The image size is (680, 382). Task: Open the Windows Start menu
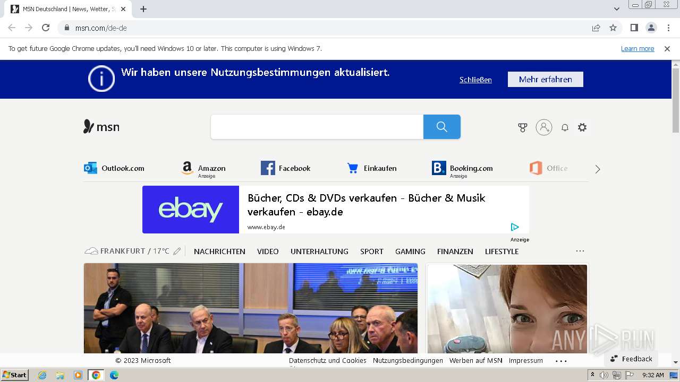14,375
